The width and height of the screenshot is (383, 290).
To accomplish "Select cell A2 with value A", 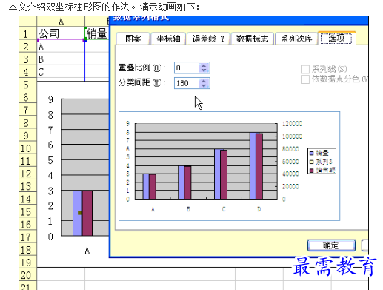I will pos(61,47).
